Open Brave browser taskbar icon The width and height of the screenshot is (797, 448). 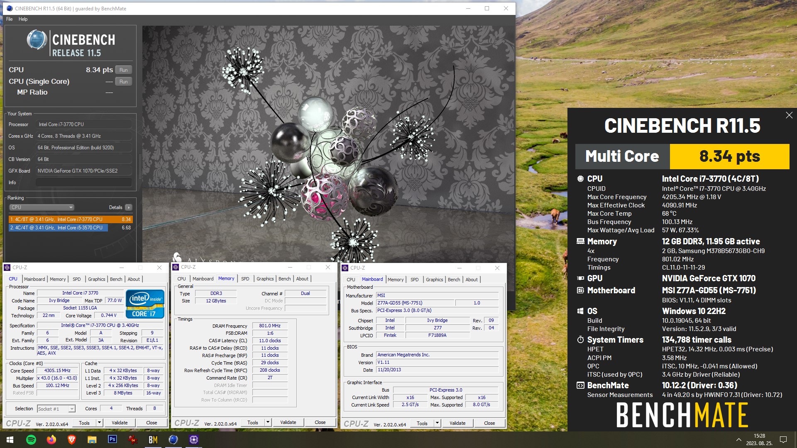tap(72, 440)
